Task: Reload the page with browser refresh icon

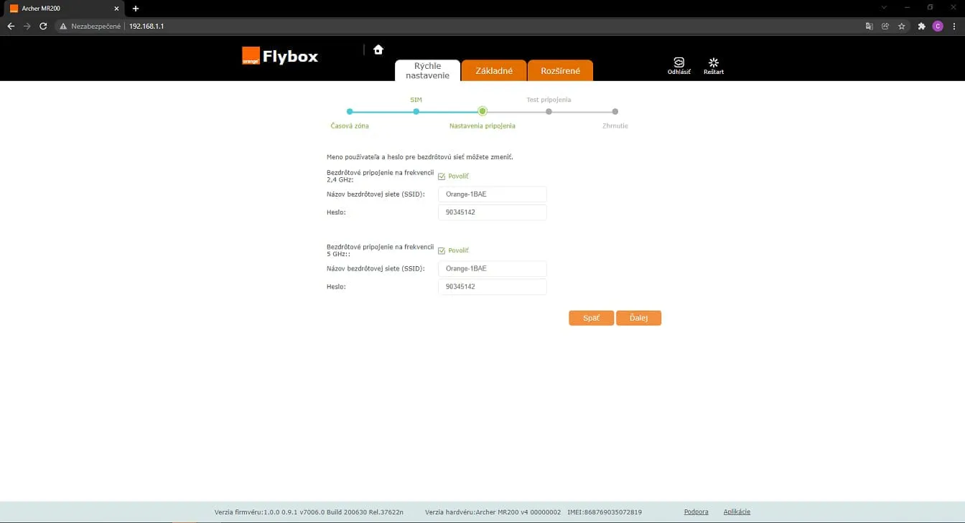Action: tap(43, 26)
